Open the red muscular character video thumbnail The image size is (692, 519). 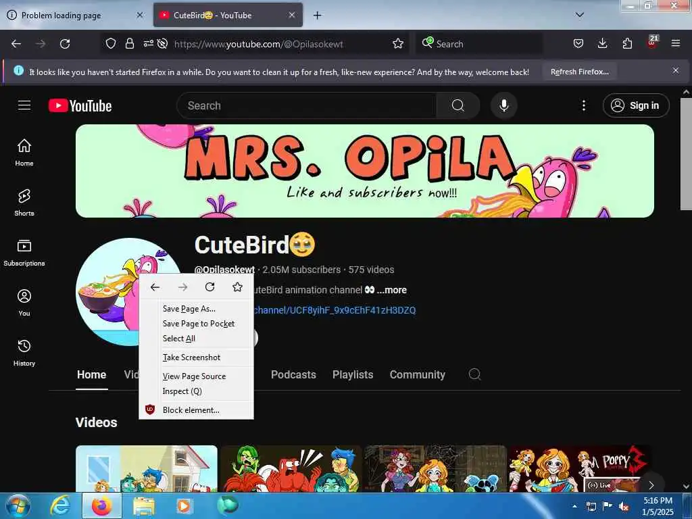click(x=291, y=469)
